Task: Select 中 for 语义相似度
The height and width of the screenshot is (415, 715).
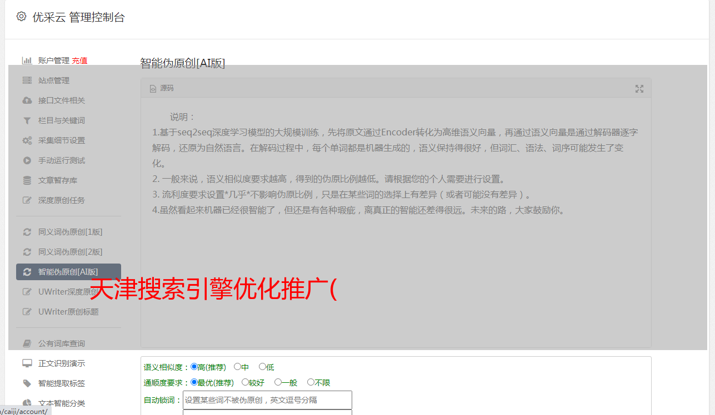Action: click(x=238, y=367)
